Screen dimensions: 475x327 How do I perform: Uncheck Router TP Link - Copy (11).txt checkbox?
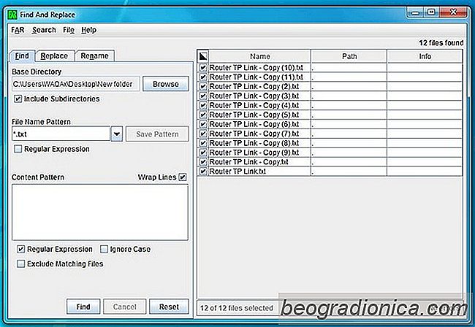click(203, 77)
